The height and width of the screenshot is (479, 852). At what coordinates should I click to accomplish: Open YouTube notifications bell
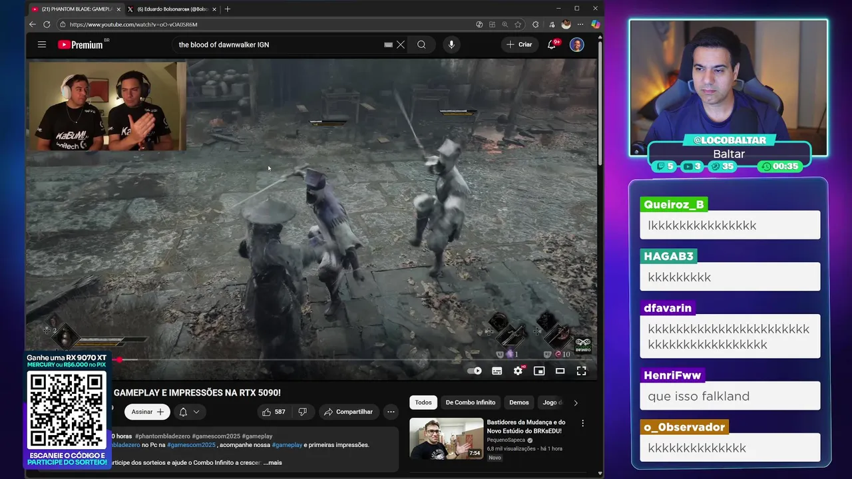(552, 45)
